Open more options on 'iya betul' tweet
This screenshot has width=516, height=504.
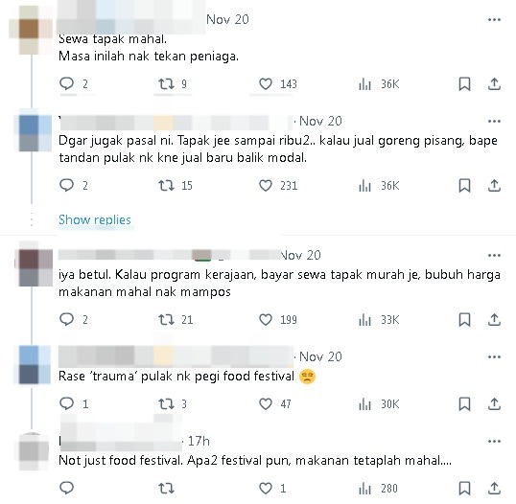click(x=494, y=256)
